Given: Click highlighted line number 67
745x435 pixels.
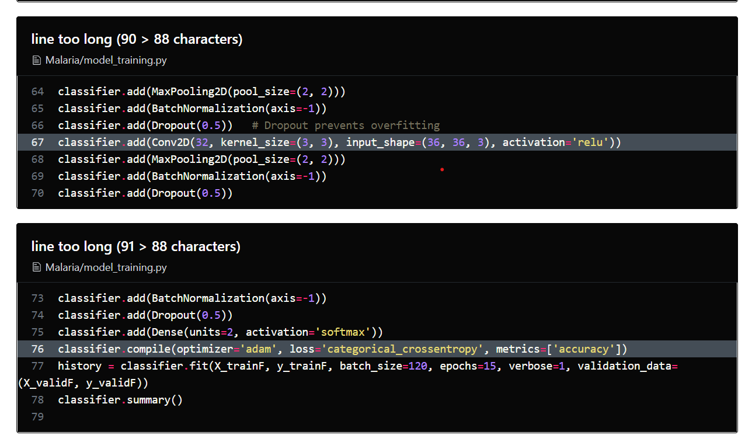Looking at the screenshot, I should pos(37,142).
